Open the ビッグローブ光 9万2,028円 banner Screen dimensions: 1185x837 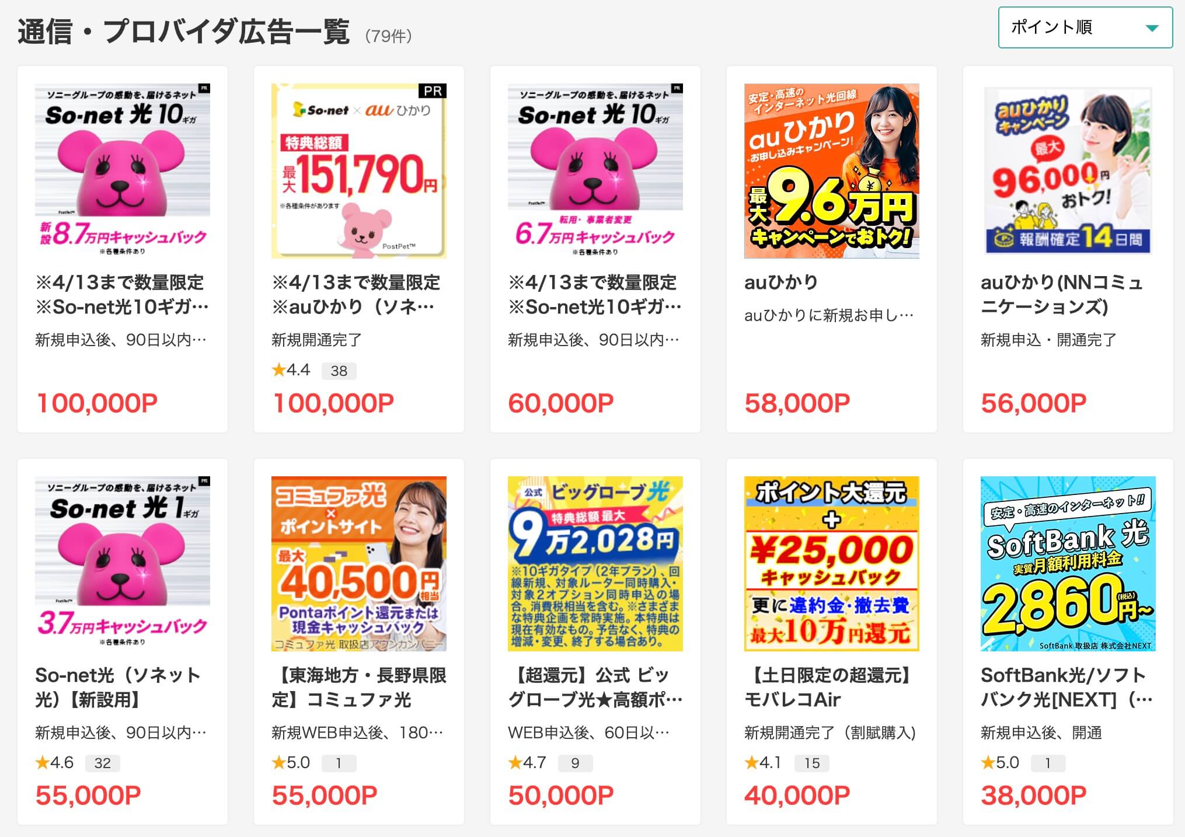595,563
